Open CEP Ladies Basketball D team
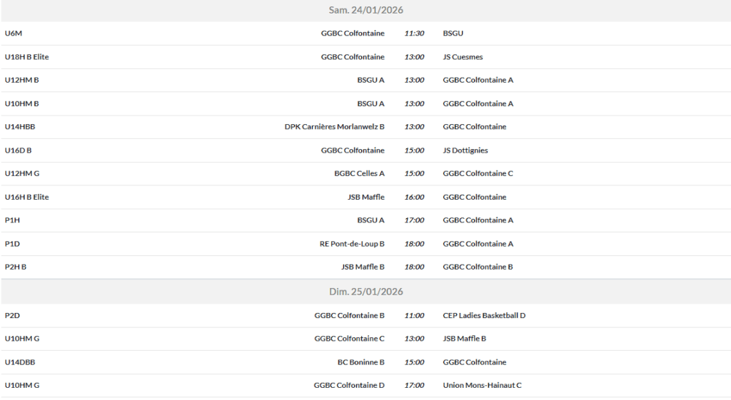This screenshot has width=731, height=400. coord(484,315)
